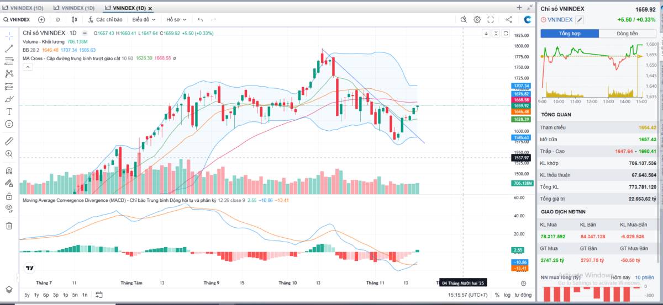Open the object tree layers icon
This screenshot has width=663, height=305.
point(9,289)
